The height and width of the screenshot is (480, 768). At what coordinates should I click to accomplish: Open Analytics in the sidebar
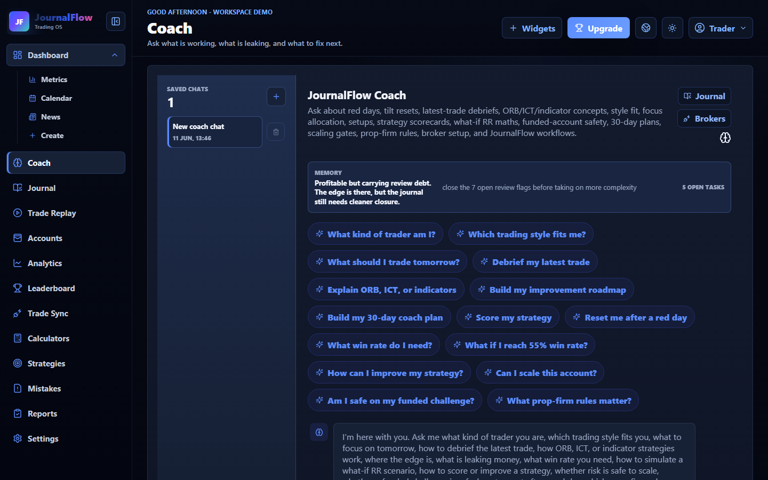coord(66,263)
